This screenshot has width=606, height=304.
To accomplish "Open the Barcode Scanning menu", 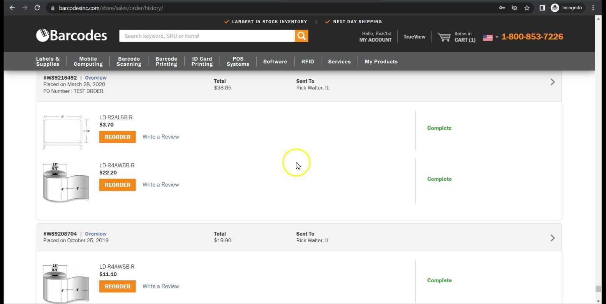I will pyautogui.click(x=129, y=61).
